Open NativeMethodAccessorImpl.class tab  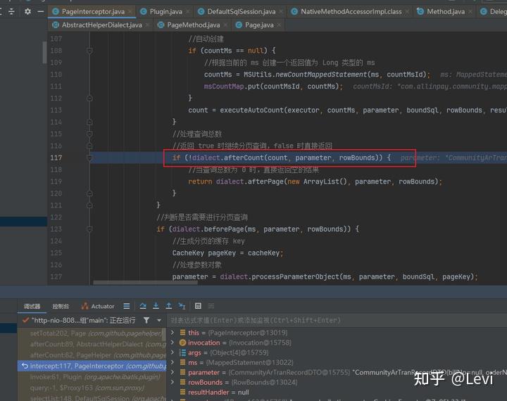[351, 12]
